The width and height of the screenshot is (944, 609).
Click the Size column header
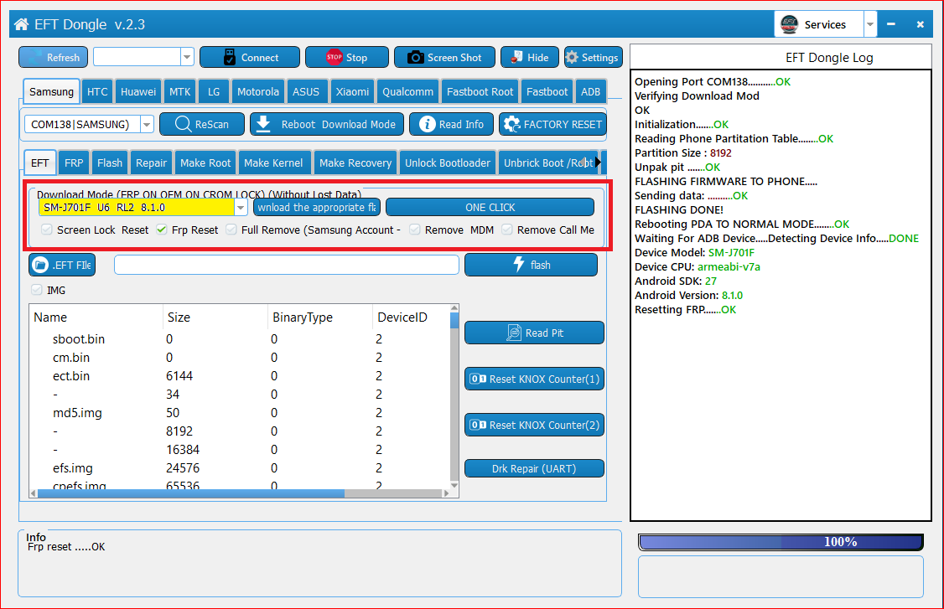pyautogui.click(x=215, y=317)
